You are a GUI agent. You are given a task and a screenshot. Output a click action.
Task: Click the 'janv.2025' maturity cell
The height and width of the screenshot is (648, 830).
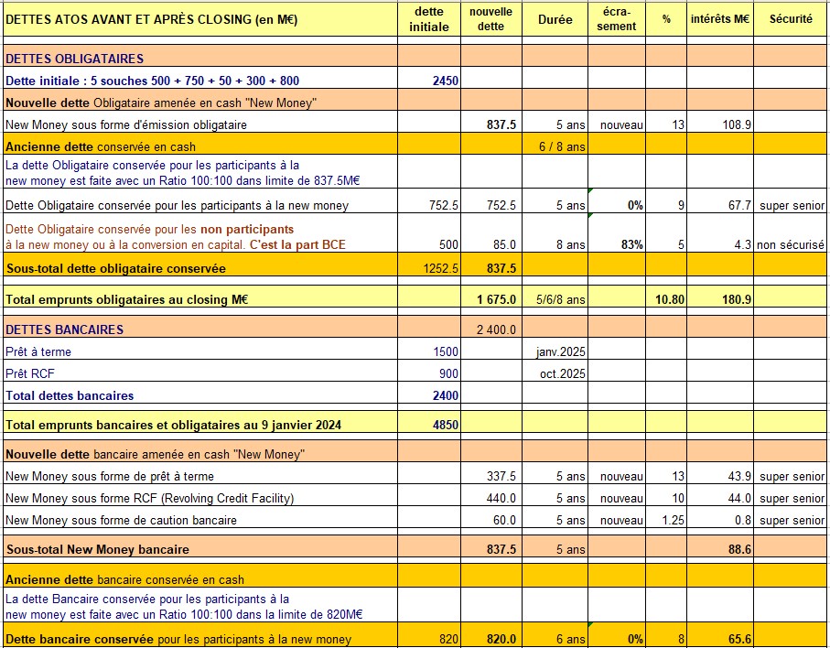[x=561, y=352]
